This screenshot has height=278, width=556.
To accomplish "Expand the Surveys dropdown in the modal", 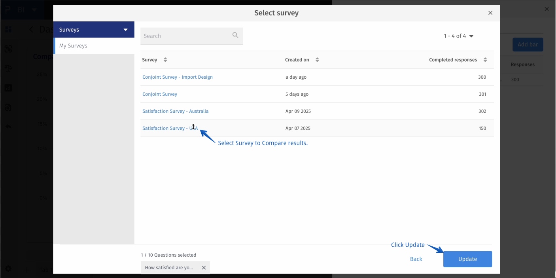I will 125,29.
